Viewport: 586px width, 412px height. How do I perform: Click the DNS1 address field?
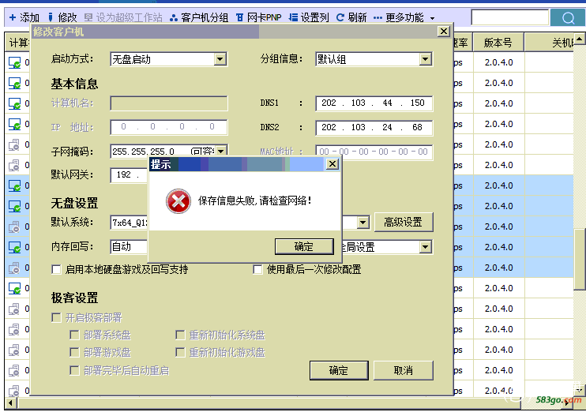374,103
